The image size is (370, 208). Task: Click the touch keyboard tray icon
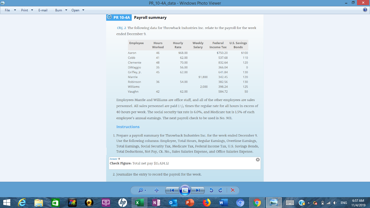[290, 203]
